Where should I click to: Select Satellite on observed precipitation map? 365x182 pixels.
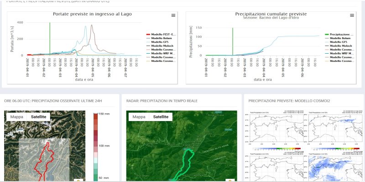coord(38,117)
